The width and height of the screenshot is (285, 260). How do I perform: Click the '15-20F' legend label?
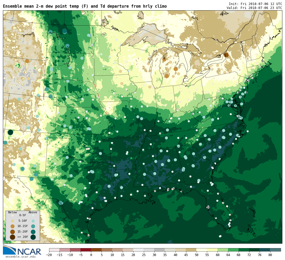click(23, 232)
